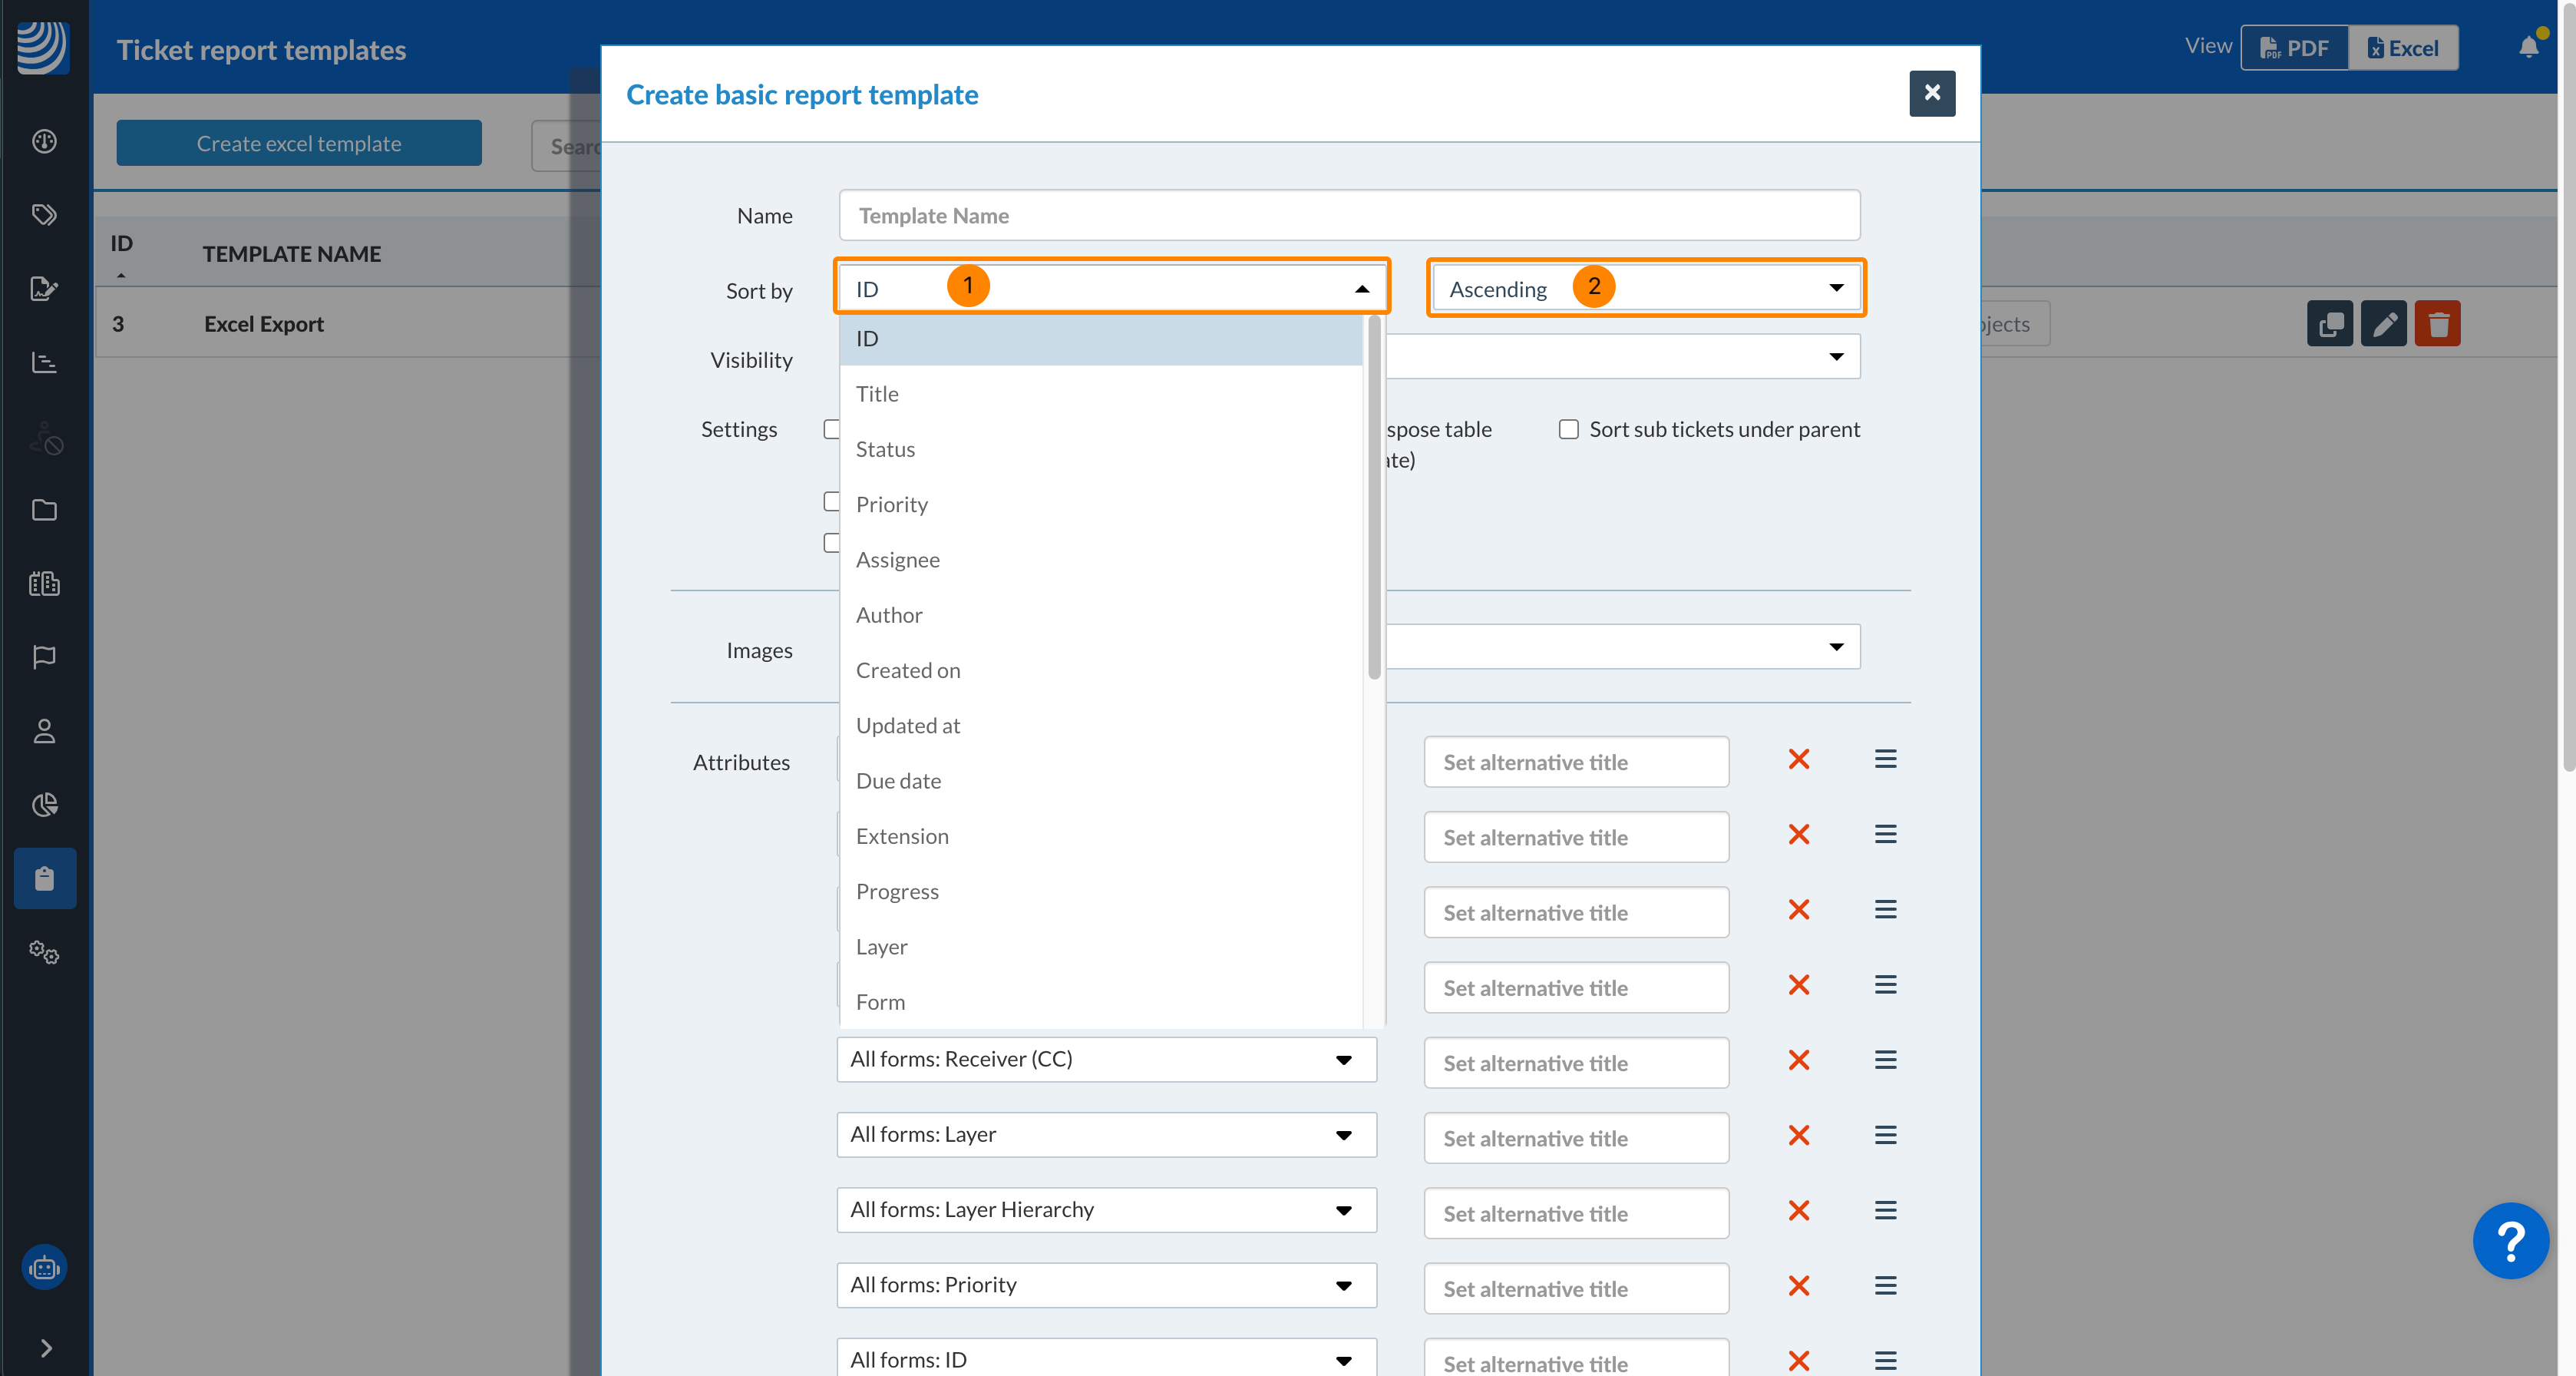The width and height of the screenshot is (2576, 1376).
Task: Select Updated at in the sort list
Action: click(x=1101, y=726)
